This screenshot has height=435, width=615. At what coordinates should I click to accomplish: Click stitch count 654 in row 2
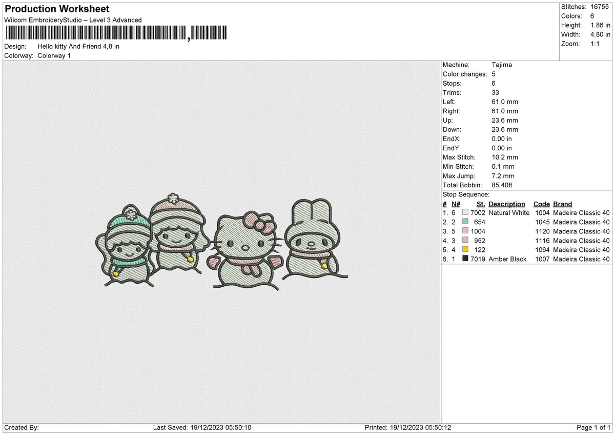(480, 222)
